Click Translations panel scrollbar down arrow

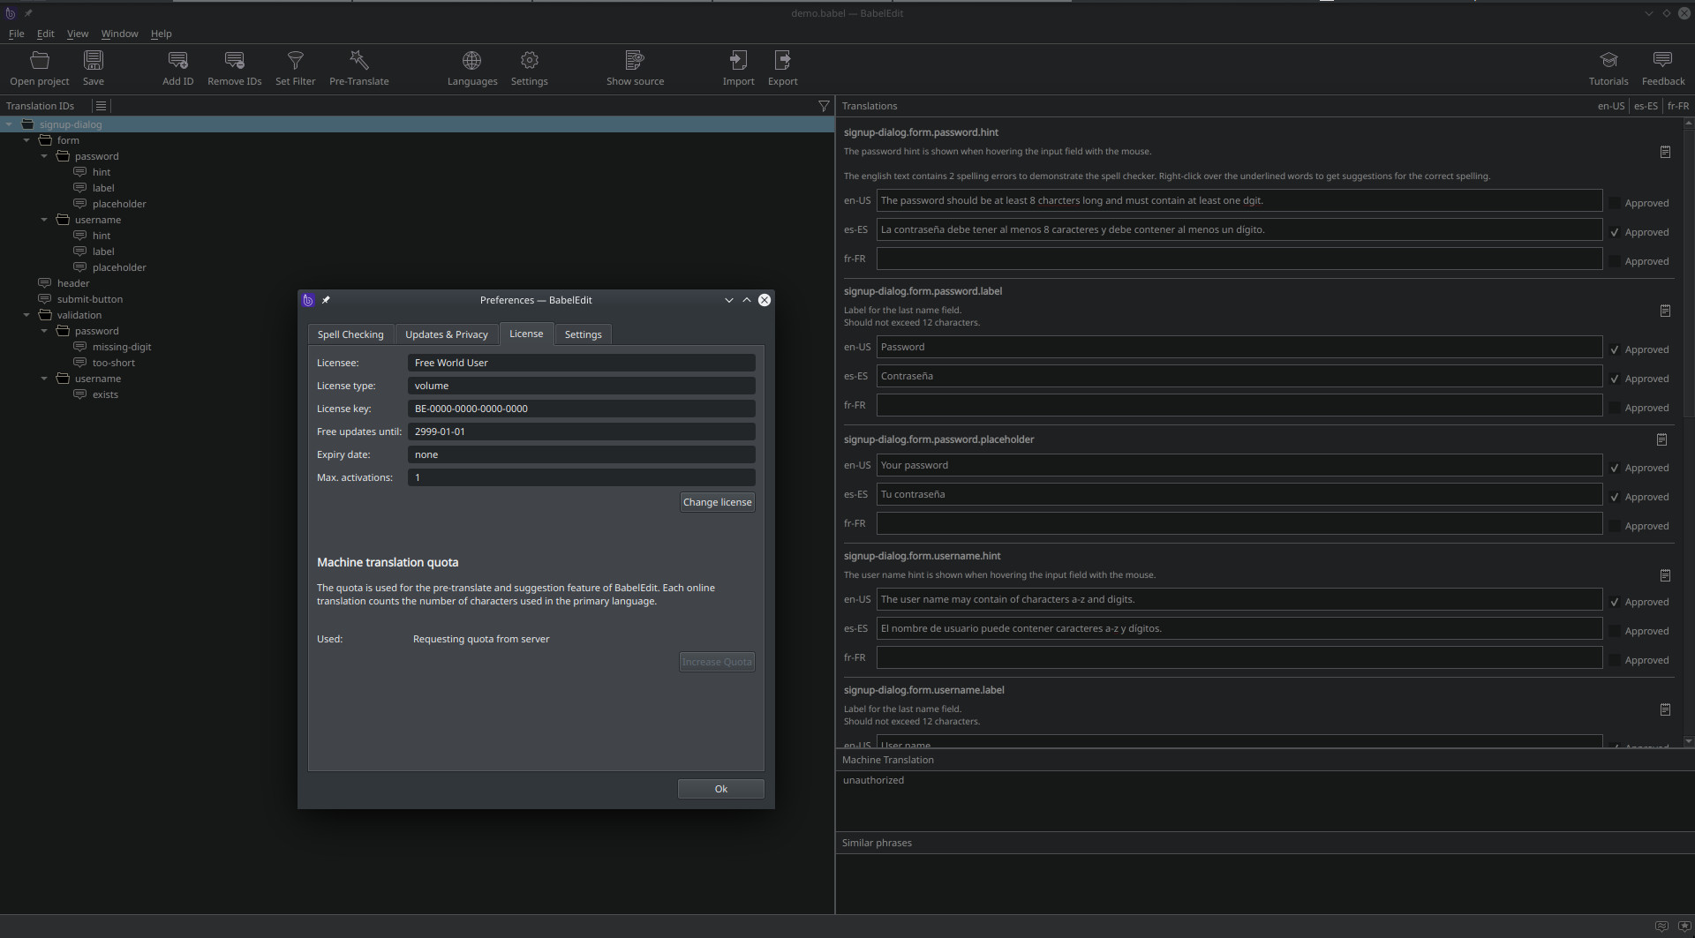tap(1688, 741)
